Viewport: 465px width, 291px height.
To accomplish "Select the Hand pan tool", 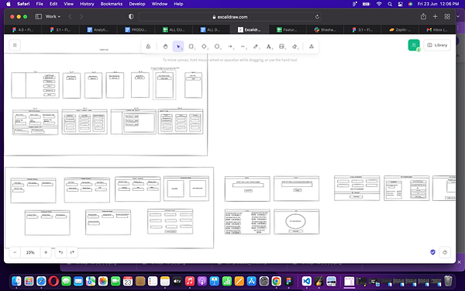I will point(166,47).
